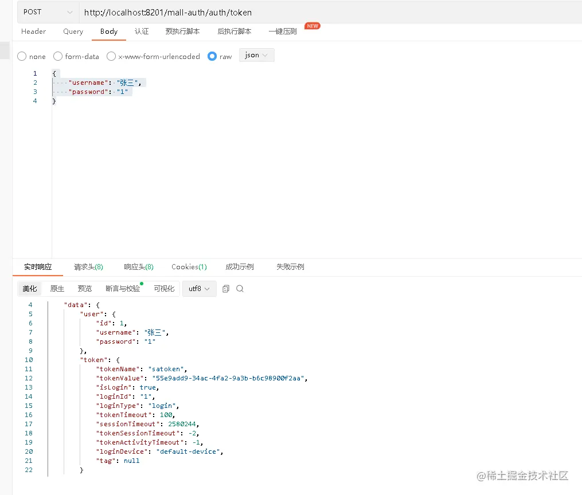The width and height of the screenshot is (582, 495).
Task: Open the 一键压测 tab
Action: pyautogui.click(x=283, y=32)
